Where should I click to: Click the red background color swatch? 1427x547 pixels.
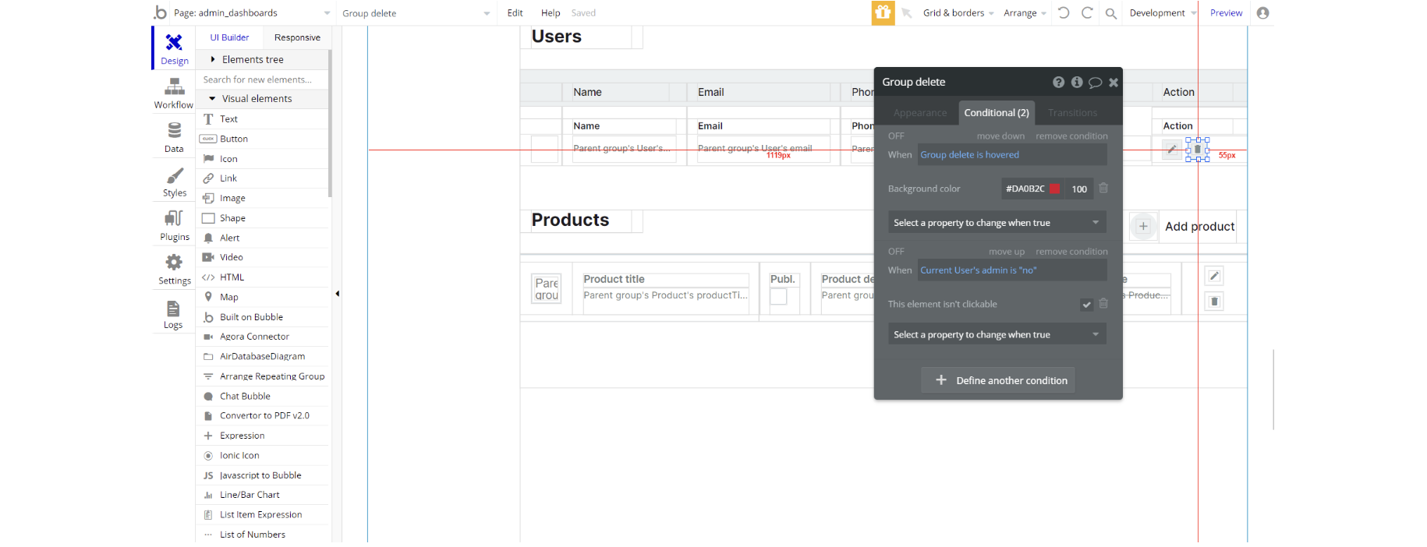[x=1054, y=189]
